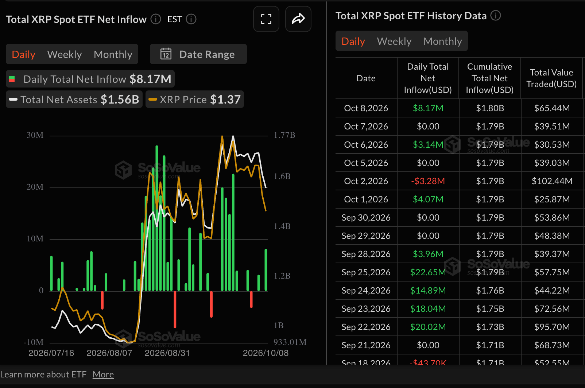This screenshot has width=585, height=388.
Task: Show info about EST timezone
Action: click(191, 19)
